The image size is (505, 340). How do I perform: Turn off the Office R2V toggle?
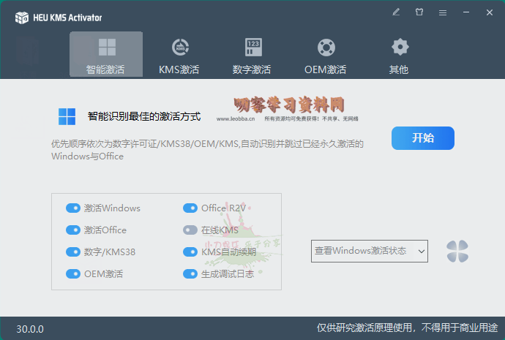click(190, 208)
